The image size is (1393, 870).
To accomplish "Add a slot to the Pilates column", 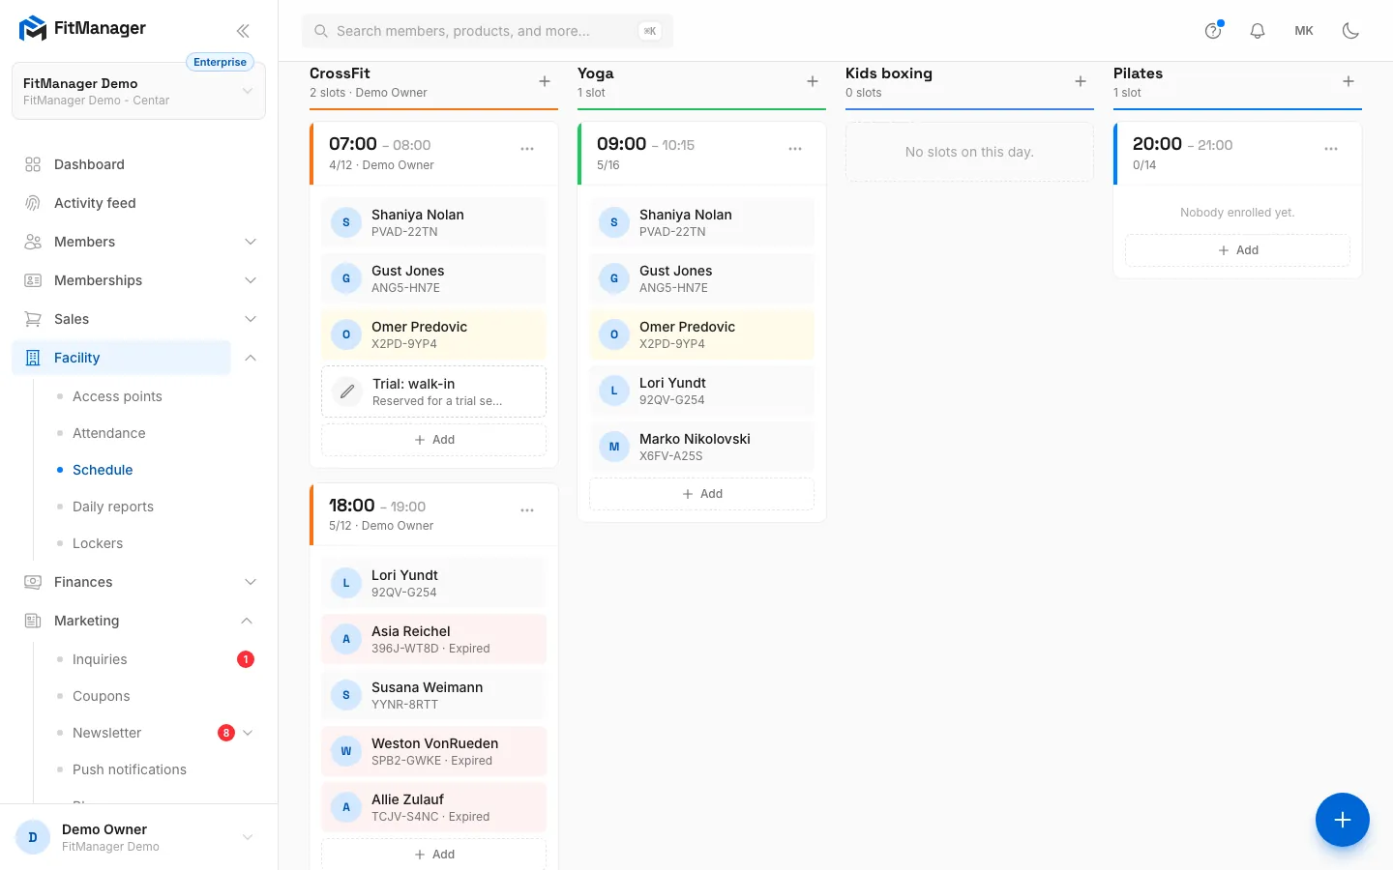I will [1349, 81].
